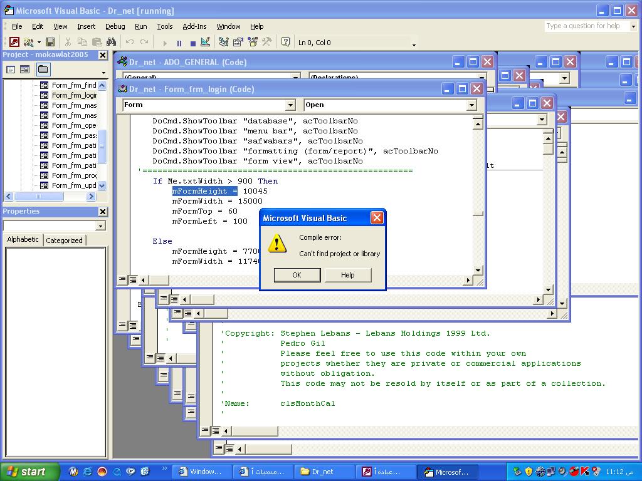The image size is (642, 481).
Task: Open the Project Explorer toolbar icon
Action: click(224, 42)
